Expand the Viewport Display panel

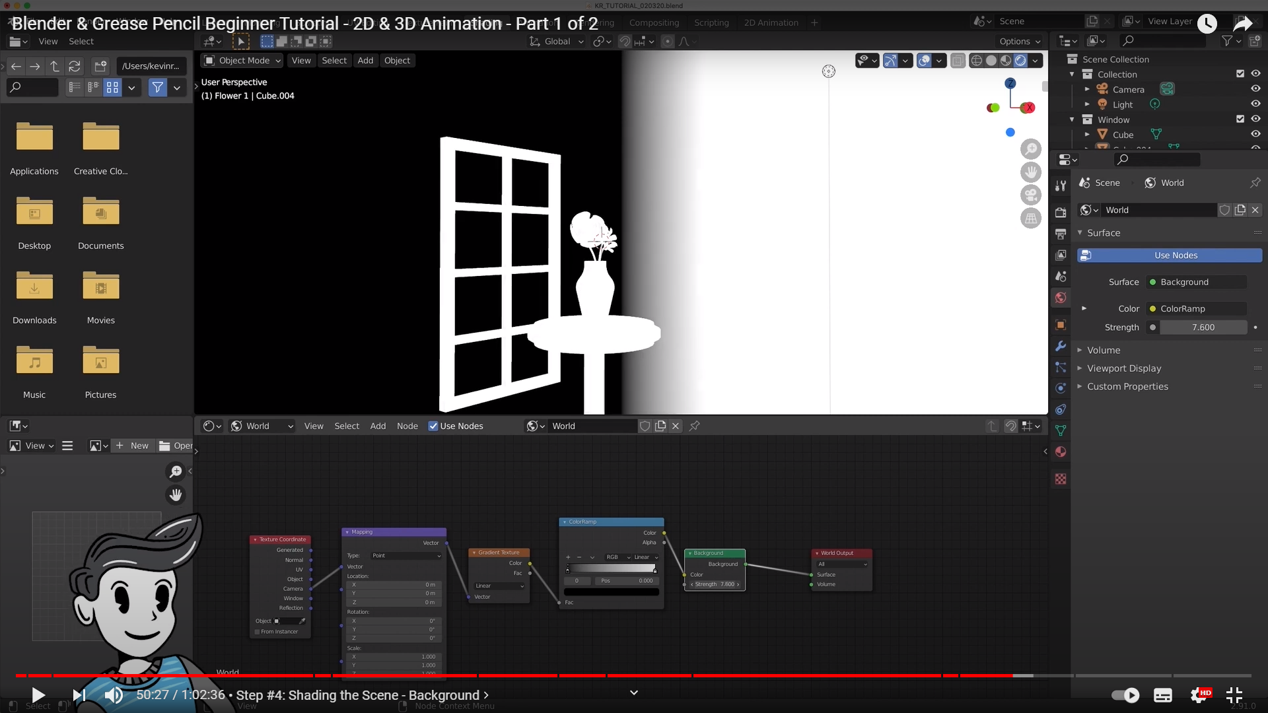click(1123, 368)
